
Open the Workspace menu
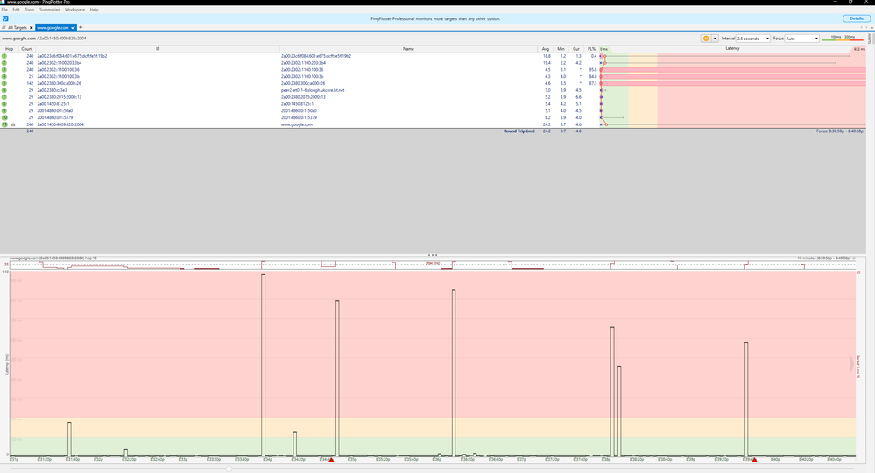point(75,10)
